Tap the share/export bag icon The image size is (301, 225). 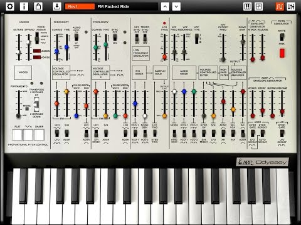click(38, 6)
